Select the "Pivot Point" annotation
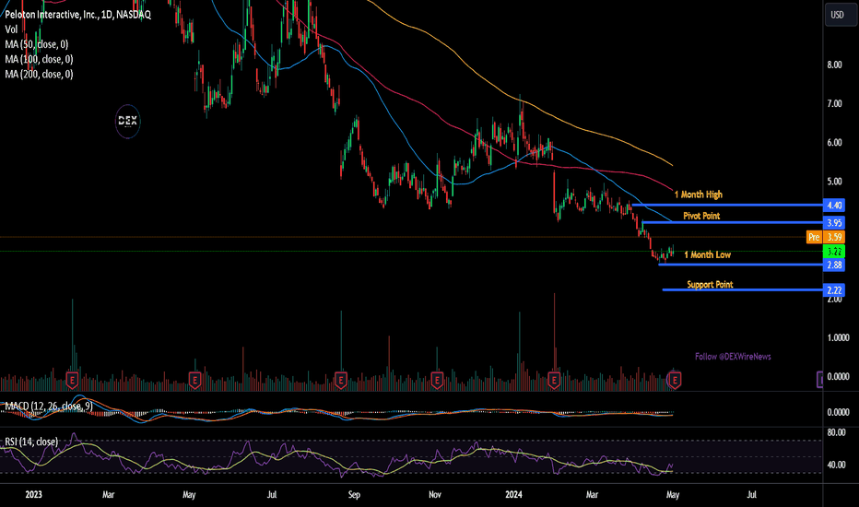 coord(701,216)
